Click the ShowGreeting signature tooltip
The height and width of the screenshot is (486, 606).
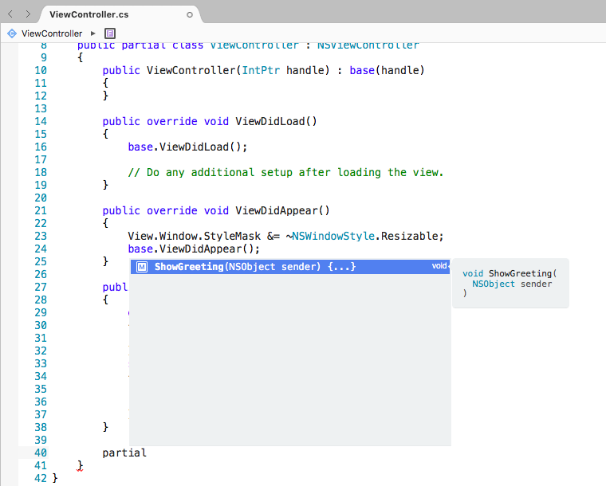[510, 284]
